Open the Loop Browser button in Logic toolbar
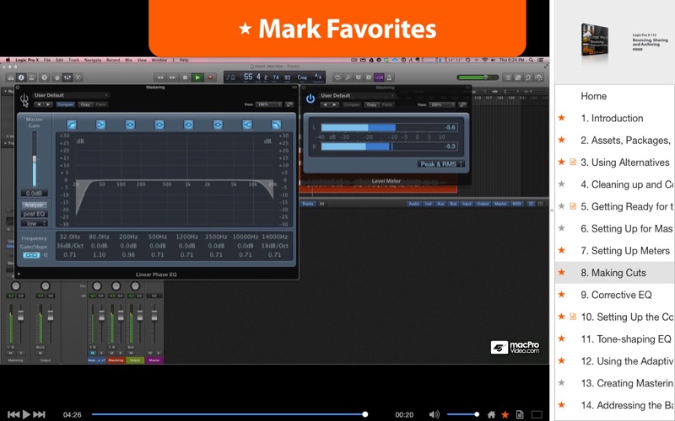 (x=529, y=77)
